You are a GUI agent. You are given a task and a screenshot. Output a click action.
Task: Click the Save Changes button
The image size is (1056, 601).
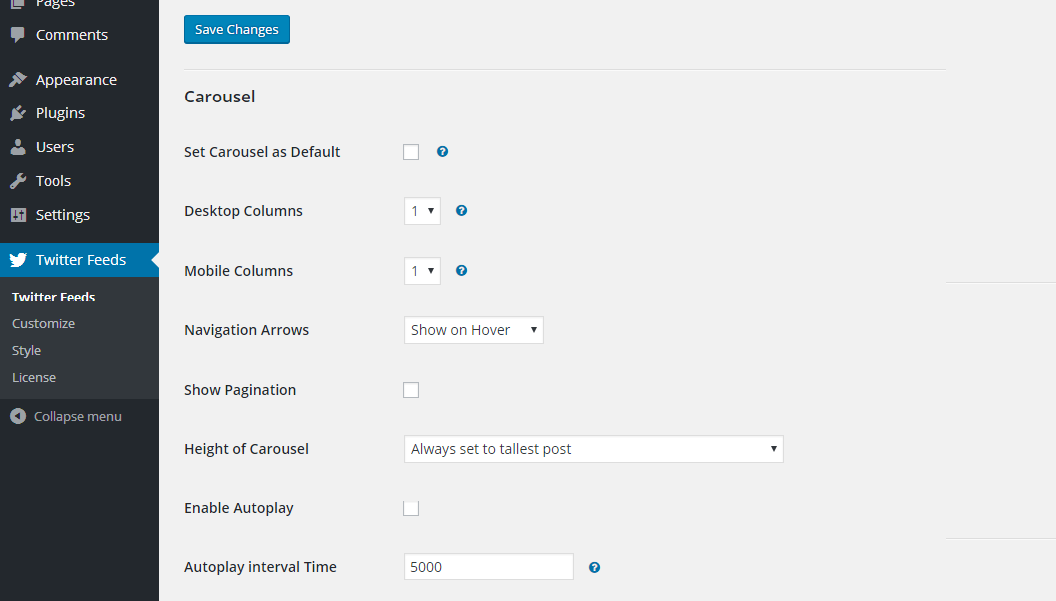pyautogui.click(x=237, y=30)
